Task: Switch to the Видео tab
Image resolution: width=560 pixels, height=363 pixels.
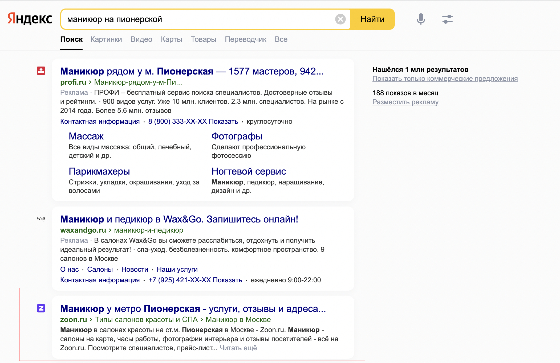Action: (141, 39)
